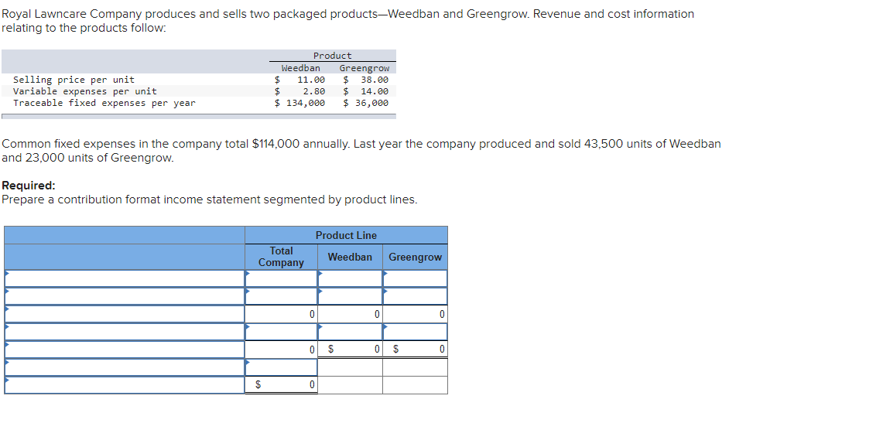The height and width of the screenshot is (440, 883).
Task: Select second row Weedban input cell
Action: (351, 296)
